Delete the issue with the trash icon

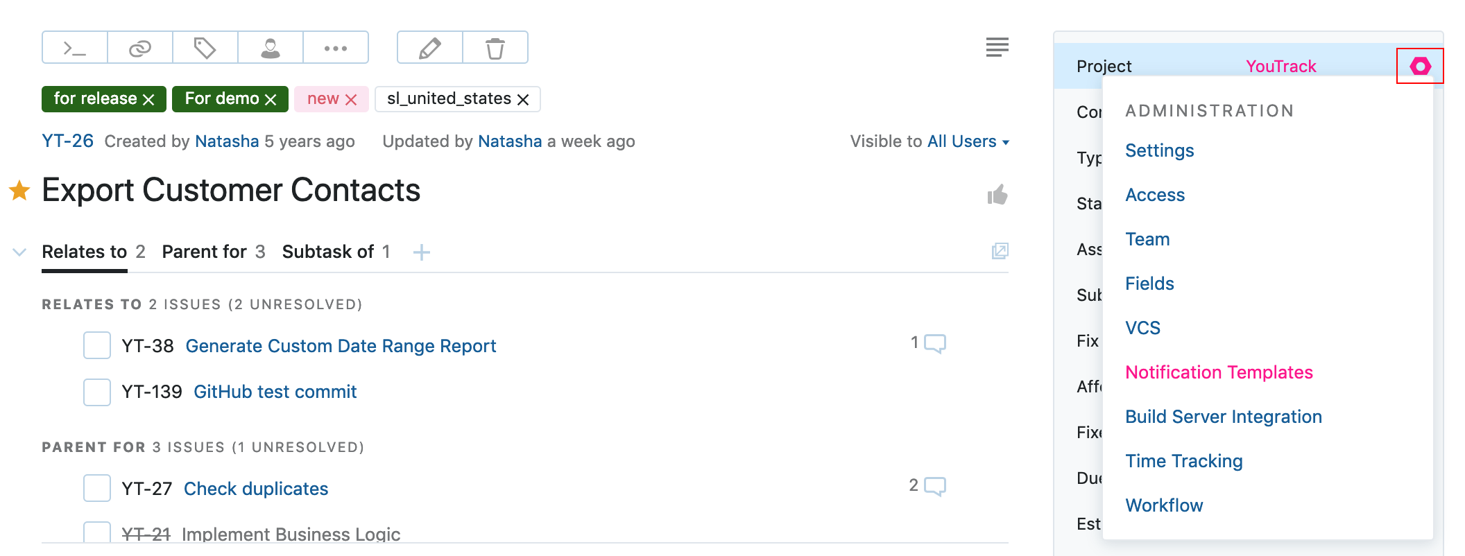coord(495,48)
